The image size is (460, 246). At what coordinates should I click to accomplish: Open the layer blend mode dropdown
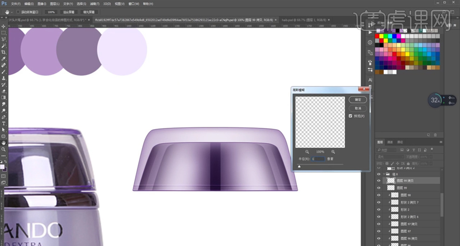tap(390, 158)
